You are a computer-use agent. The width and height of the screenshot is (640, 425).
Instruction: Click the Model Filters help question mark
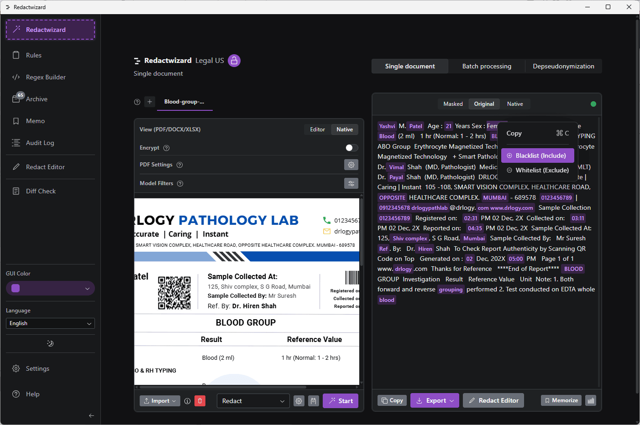tap(180, 183)
